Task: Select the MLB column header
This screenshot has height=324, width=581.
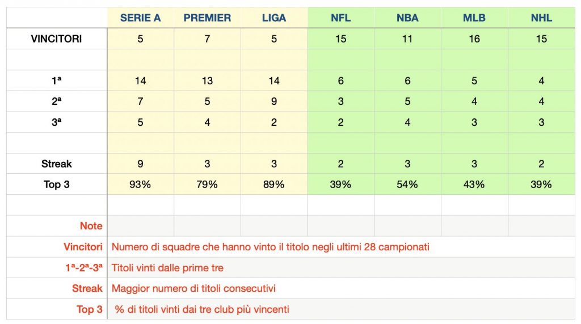Action: click(474, 18)
